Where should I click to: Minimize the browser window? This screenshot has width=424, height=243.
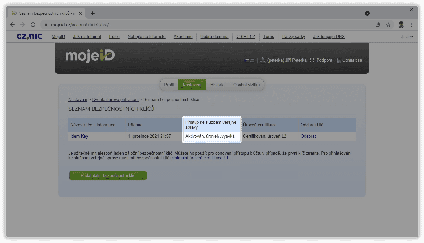[x=382, y=10]
